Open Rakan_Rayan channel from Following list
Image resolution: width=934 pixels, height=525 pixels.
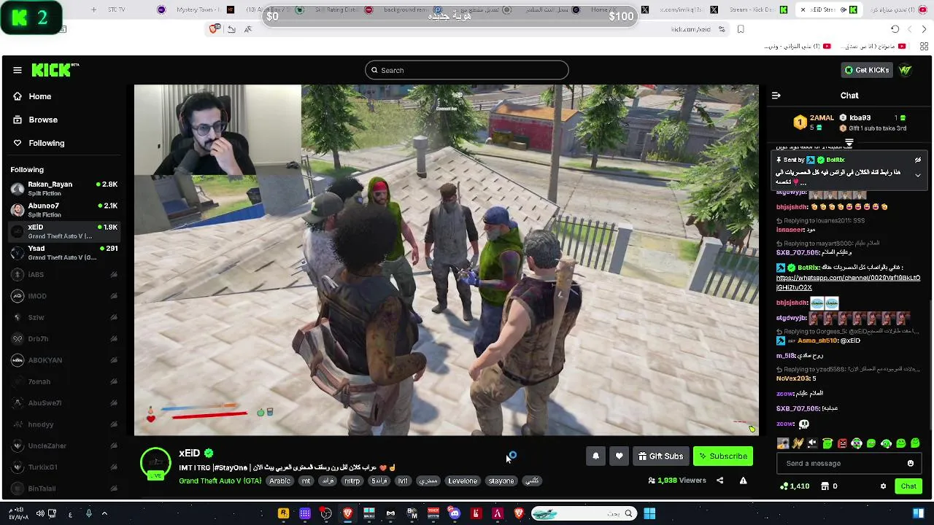(64, 188)
